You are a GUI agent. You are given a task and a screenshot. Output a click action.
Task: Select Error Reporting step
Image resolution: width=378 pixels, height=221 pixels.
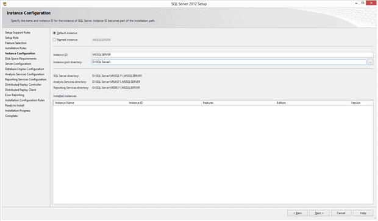click(x=15, y=95)
